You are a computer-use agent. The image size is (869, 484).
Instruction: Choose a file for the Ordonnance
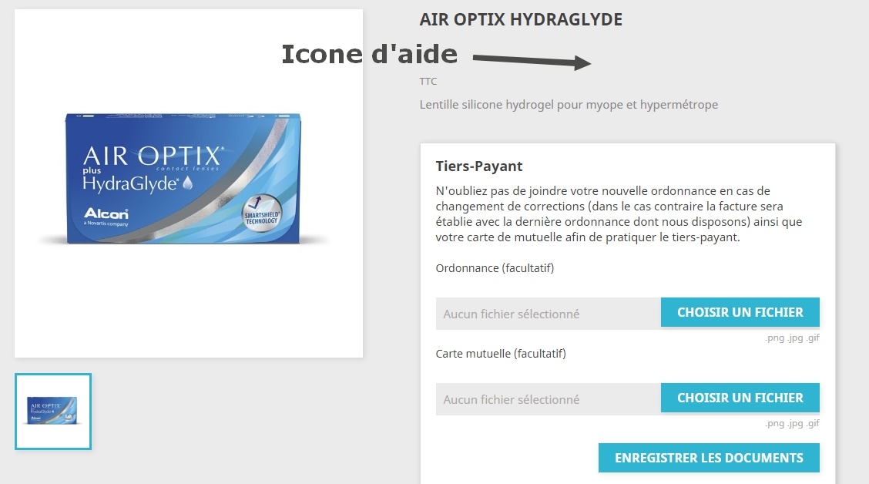click(740, 313)
